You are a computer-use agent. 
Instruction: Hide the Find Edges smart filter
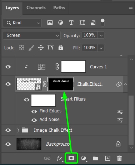[x=34, y=111]
